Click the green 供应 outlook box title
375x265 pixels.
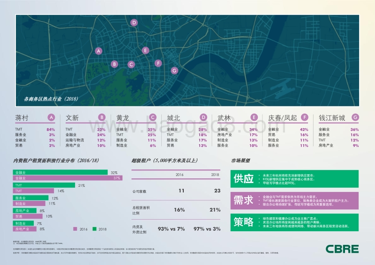click(x=243, y=178)
